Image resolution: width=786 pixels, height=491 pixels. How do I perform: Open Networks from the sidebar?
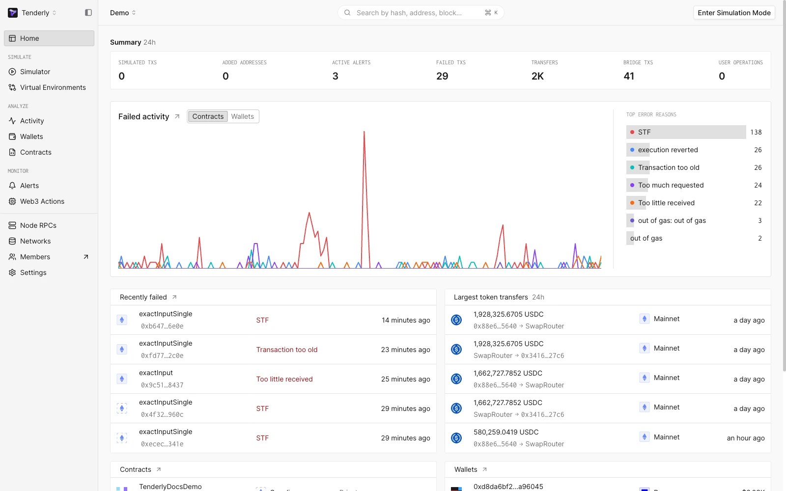pos(49,241)
